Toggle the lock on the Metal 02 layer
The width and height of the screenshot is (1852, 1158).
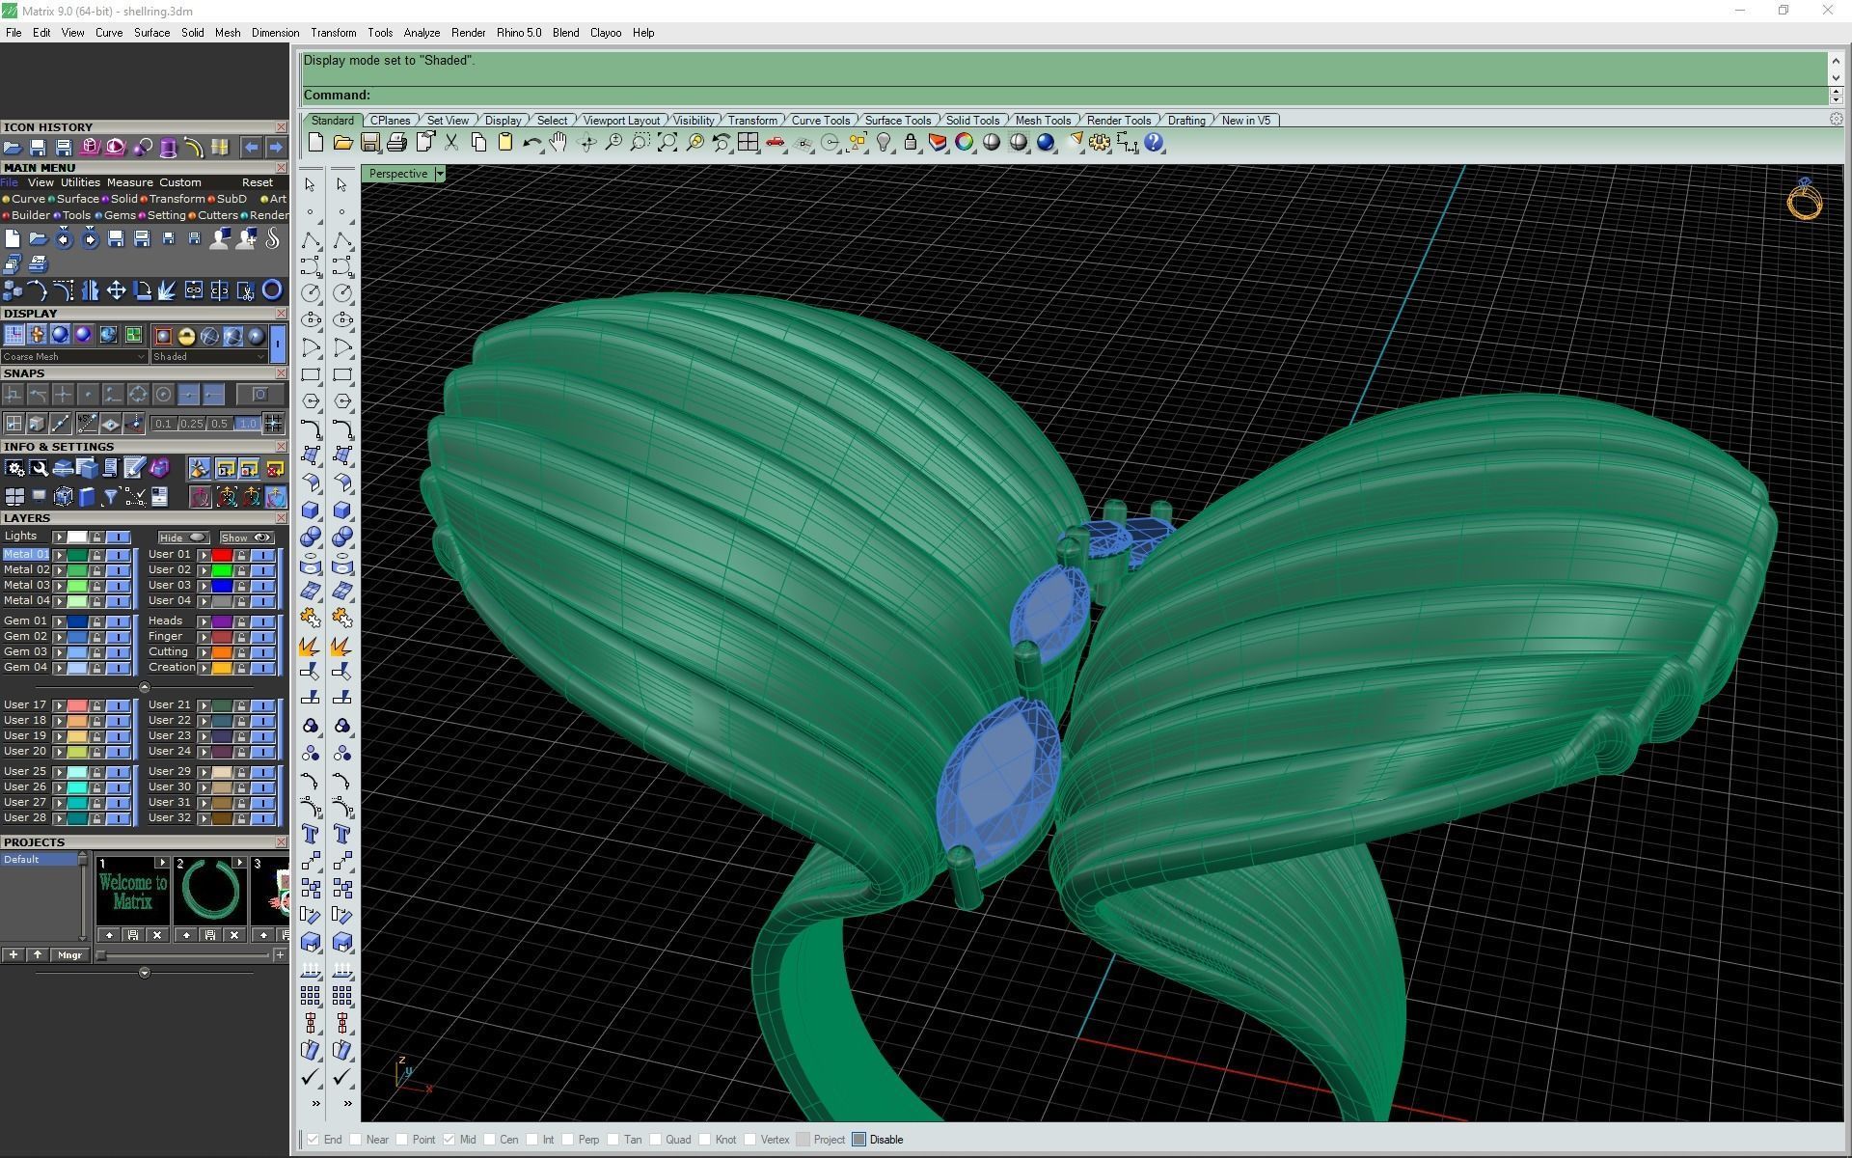[x=97, y=570]
